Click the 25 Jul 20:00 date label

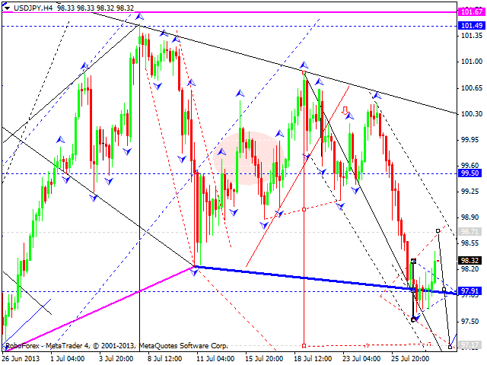tap(412, 357)
